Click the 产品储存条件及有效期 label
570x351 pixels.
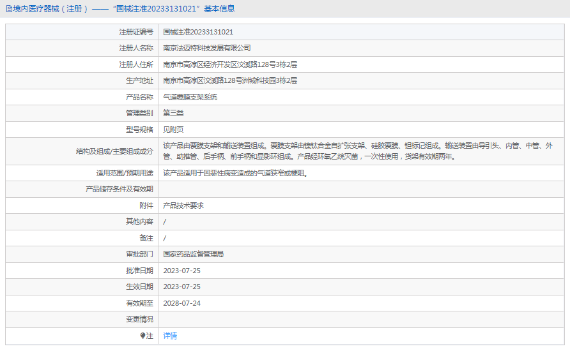(x=119, y=189)
